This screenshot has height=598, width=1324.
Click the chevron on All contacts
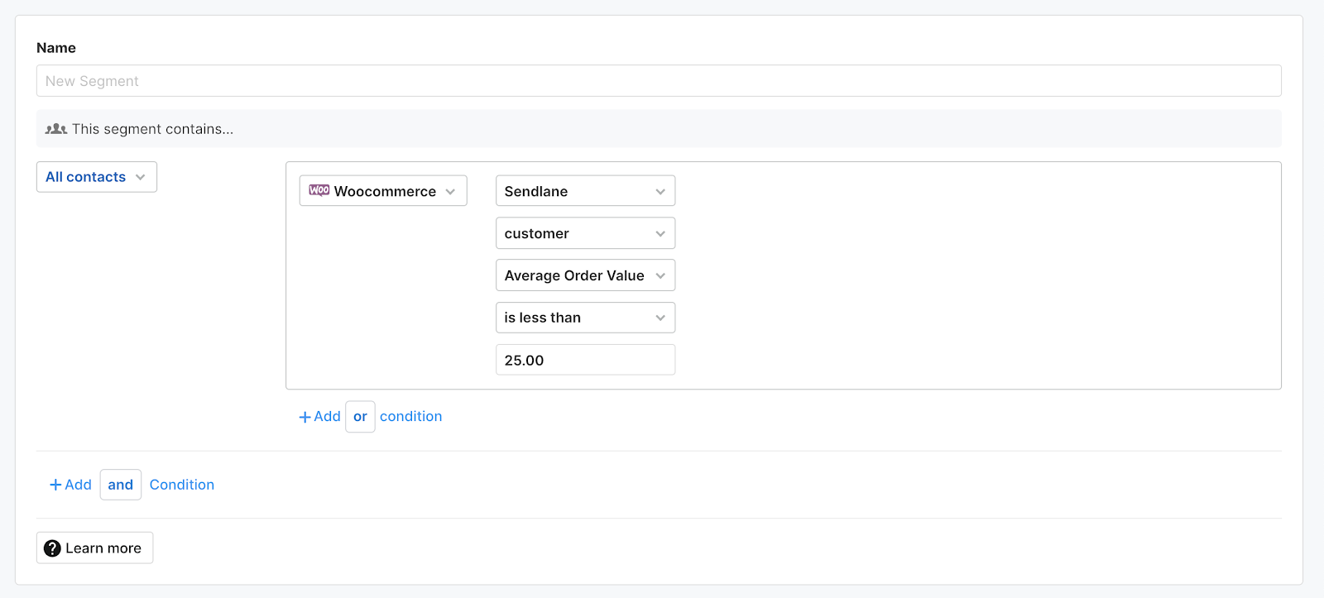pos(141,177)
